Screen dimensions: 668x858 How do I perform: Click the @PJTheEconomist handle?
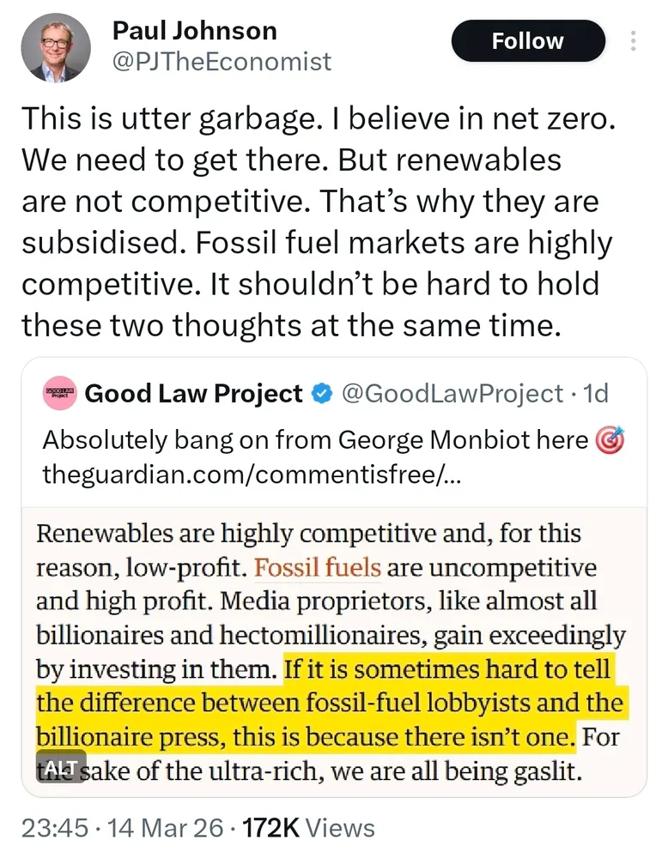point(221,61)
